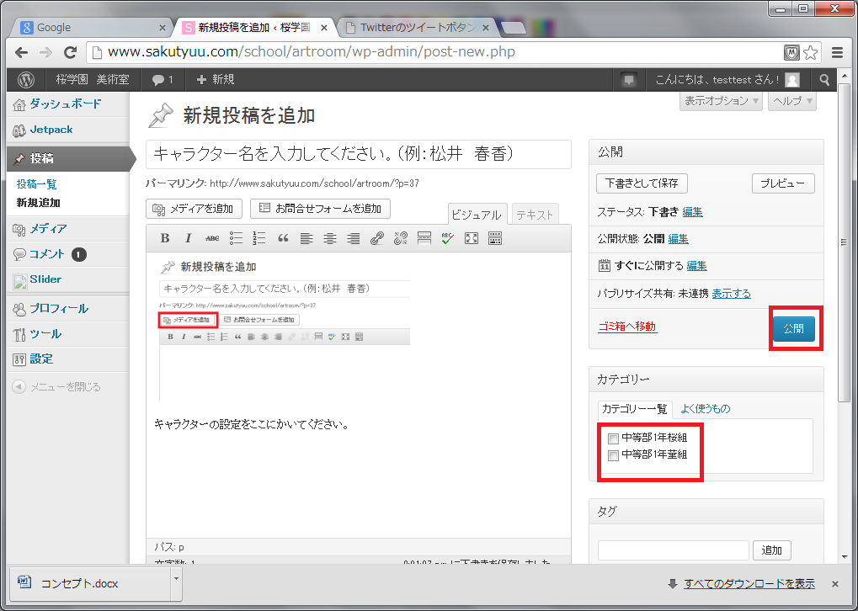Click 下書きとして保存 button
This screenshot has height=611, width=858.
click(x=642, y=183)
